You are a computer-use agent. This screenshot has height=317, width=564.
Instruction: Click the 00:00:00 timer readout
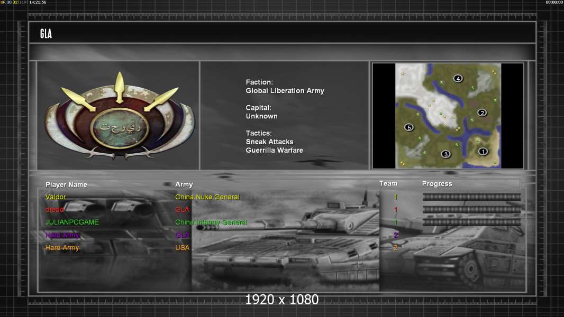(x=554, y=2)
